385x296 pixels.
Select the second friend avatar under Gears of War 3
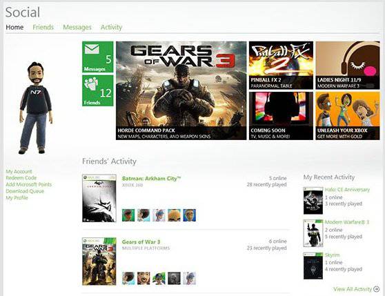(144, 278)
